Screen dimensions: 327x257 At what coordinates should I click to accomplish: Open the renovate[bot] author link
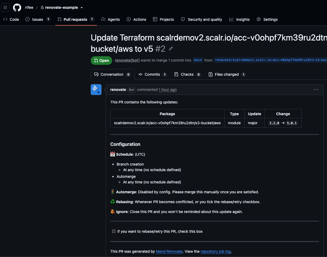point(127,60)
